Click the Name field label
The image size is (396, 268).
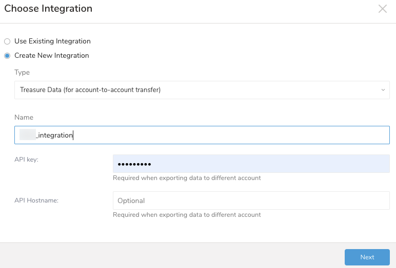click(x=24, y=118)
